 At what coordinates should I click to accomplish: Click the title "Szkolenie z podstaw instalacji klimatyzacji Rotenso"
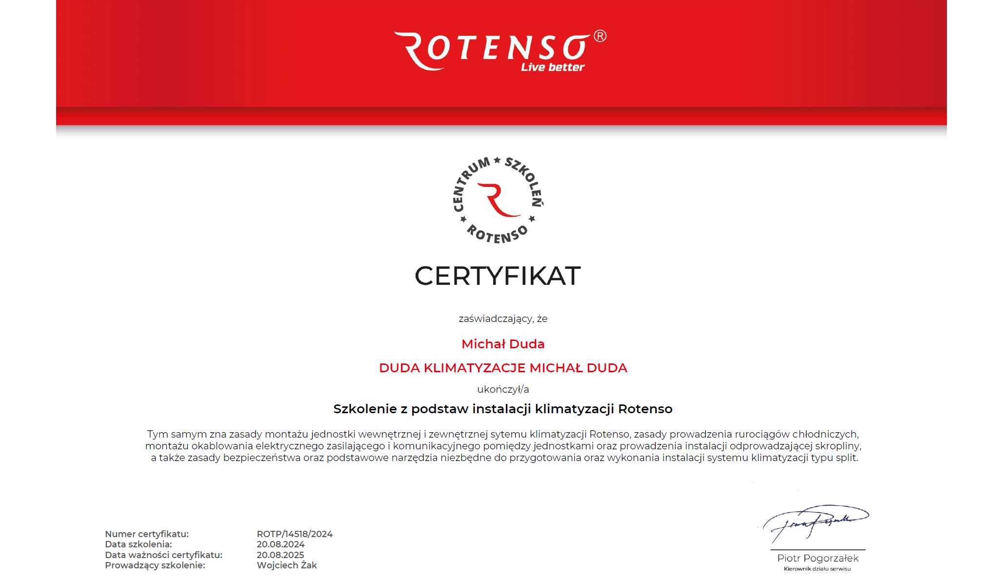(503, 409)
